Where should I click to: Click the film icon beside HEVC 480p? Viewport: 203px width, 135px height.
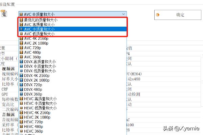click(x=22, y=127)
